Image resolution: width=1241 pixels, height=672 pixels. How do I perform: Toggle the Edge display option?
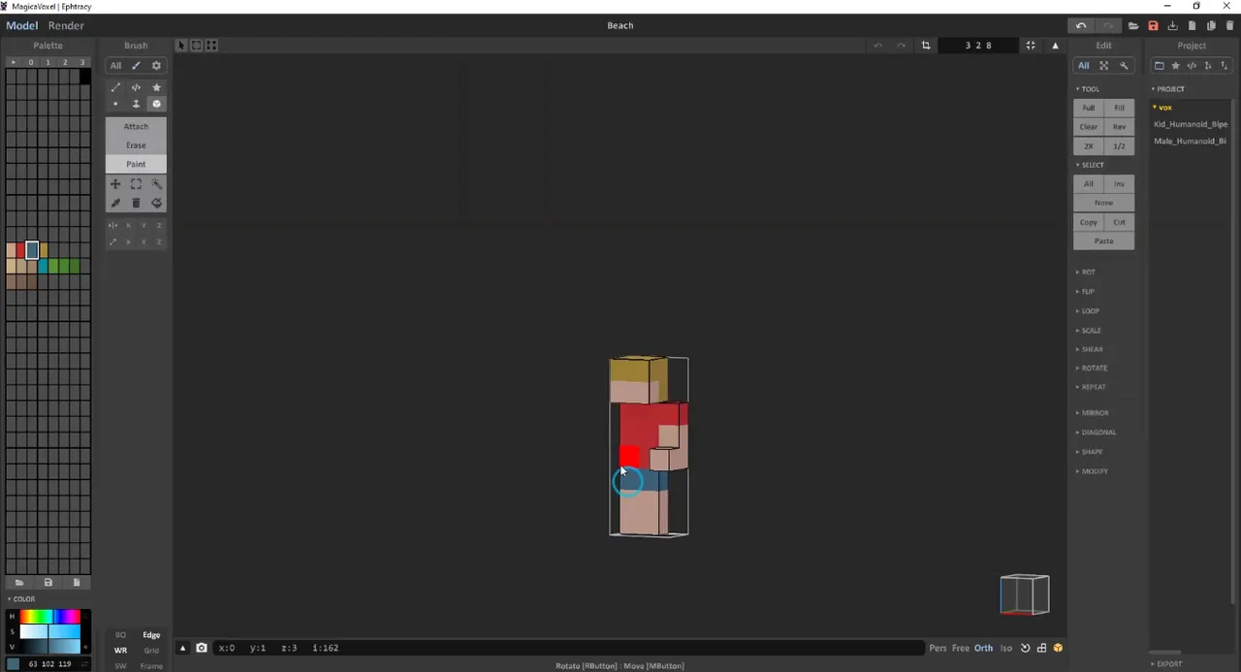pyautogui.click(x=151, y=635)
